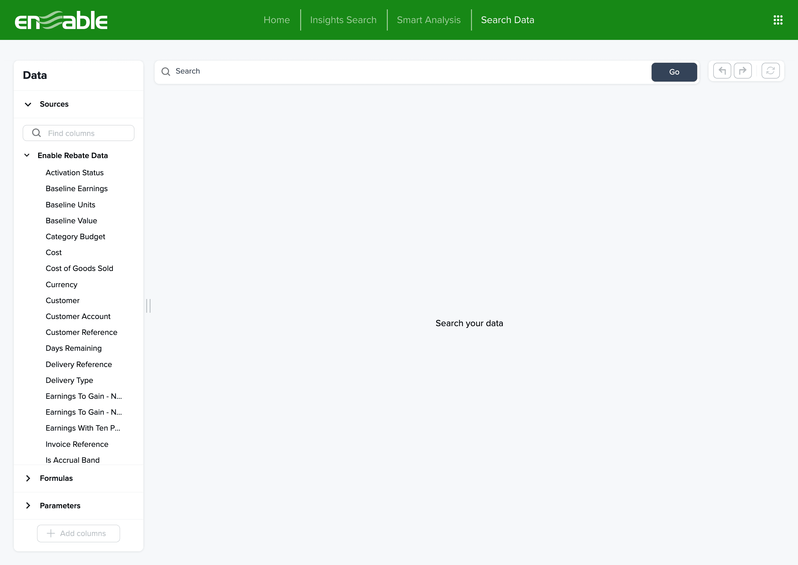
Task: Select the Search Data tab
Action: [x=507, y=20]
